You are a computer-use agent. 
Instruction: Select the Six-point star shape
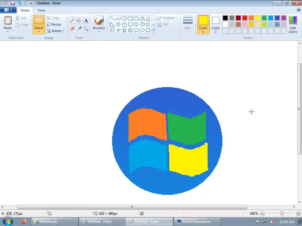coord(130,30)
